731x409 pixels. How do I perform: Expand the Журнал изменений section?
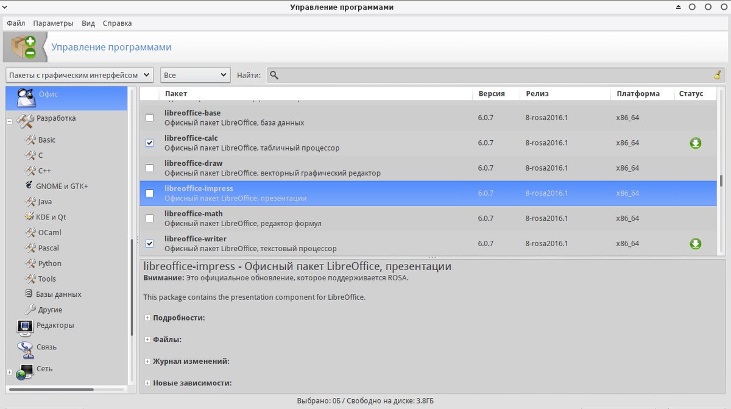[147, 361]
